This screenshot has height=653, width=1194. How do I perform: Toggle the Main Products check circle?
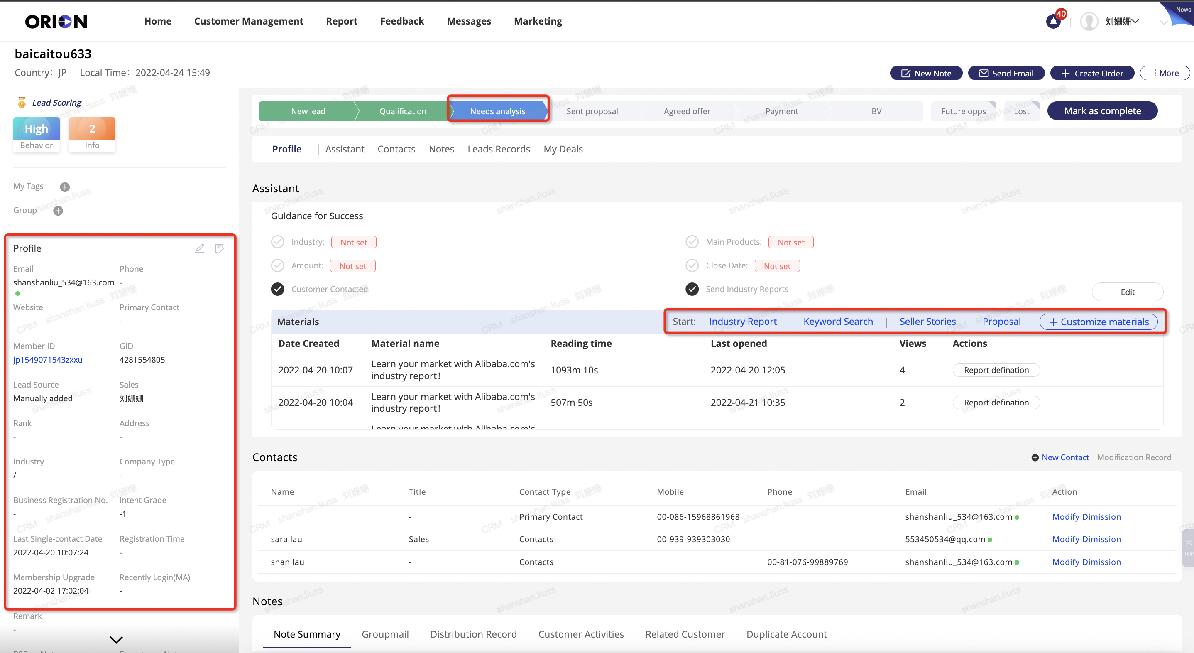click(692, 242)
